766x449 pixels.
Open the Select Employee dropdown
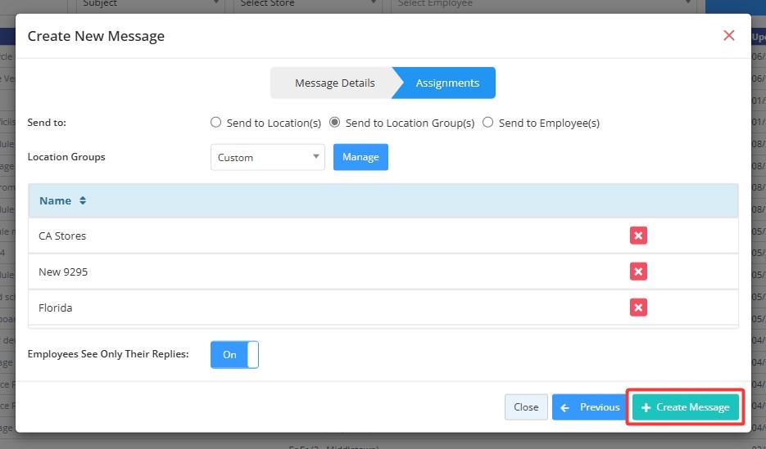point(545,4)
